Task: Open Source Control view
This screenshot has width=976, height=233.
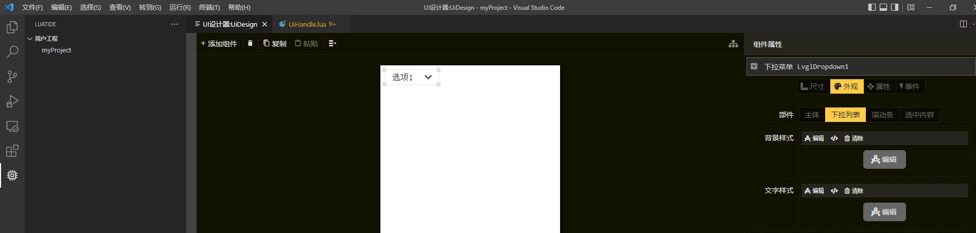Action: click(12, 77)
